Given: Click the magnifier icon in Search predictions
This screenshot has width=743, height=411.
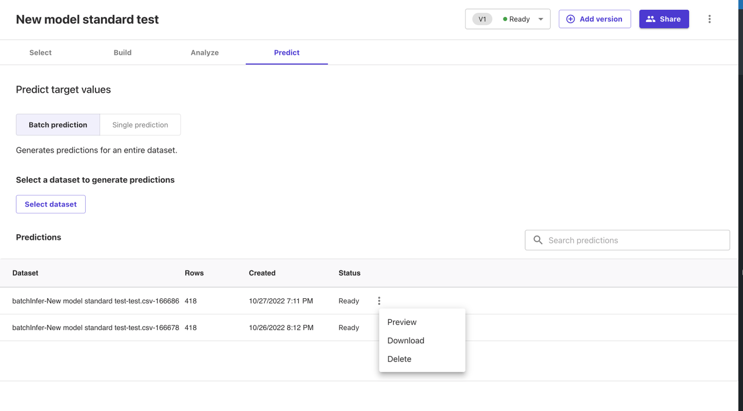Looking at the screenshot, I should point(538,240).
